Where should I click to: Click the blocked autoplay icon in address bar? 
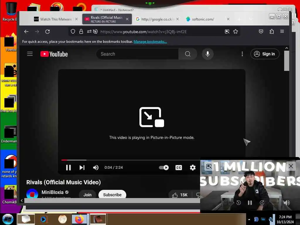tap(95, 32)
